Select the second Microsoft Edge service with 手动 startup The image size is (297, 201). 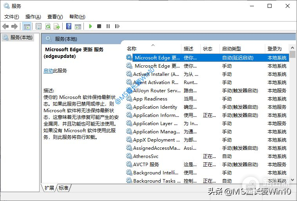pos(207,66)
